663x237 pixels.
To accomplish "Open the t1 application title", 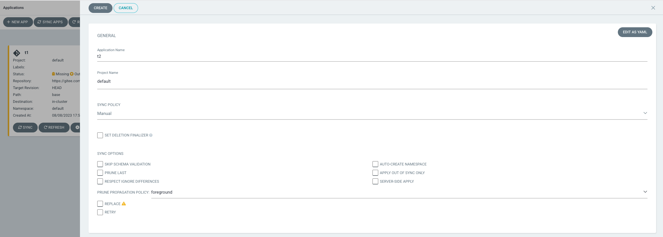I will point(26,53).
